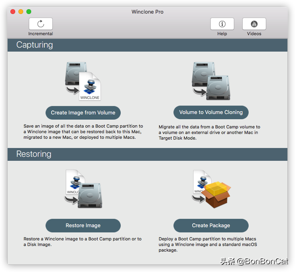
Task: Click the package box deployment icon
Action: point(211,189)
